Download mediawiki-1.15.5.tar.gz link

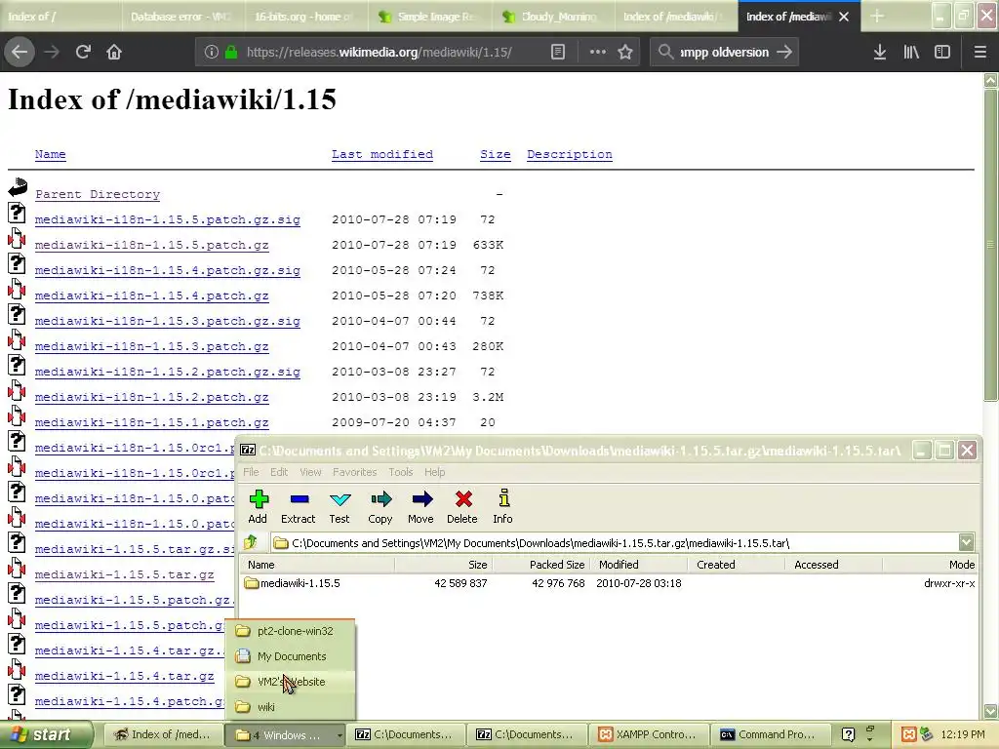[124, 574]
